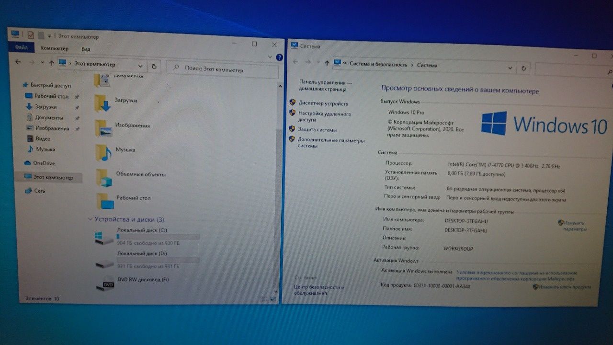Switch to details view icon in Explorer status bar
The height and width of the screenshot is (345, 613).
[x=263, y=300]
